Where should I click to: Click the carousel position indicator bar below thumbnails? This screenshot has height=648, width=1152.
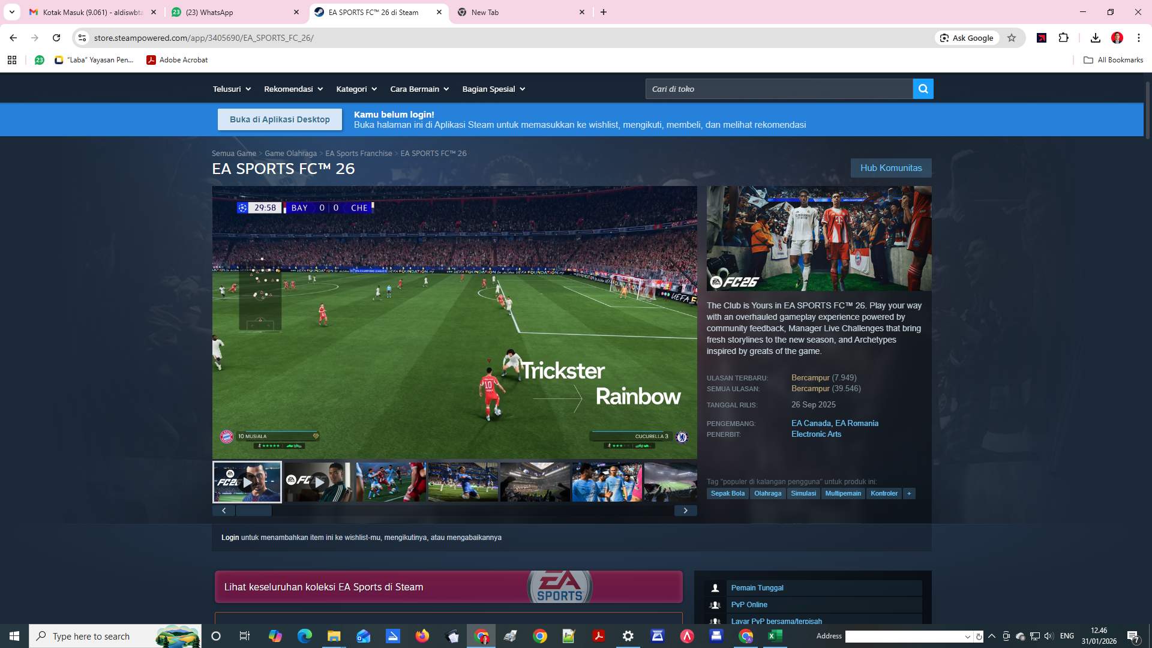coord(254,510)
